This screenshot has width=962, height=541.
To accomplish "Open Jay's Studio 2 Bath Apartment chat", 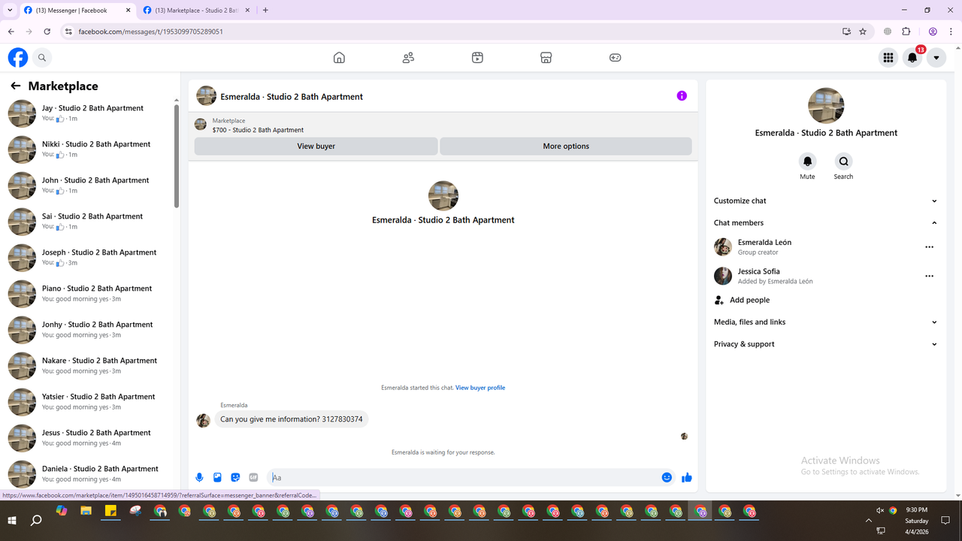I will click(x=89, y=113).
